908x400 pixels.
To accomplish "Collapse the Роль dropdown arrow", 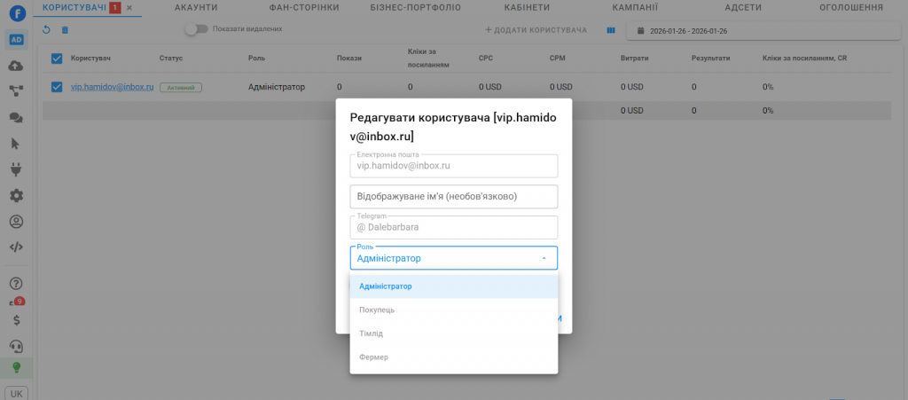I will pyautogui.click(x=543, y=258).
